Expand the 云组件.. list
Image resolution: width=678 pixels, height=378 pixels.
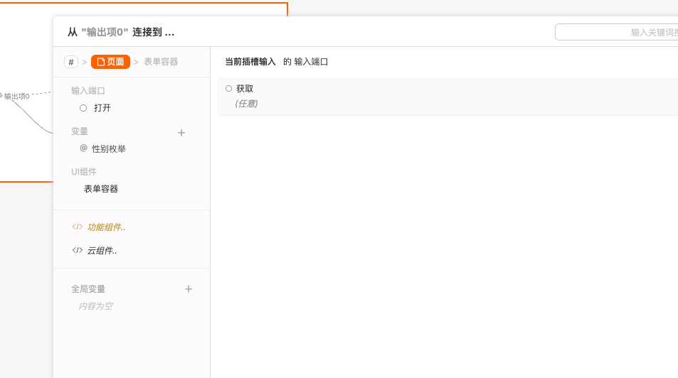[x=102, y=251]
